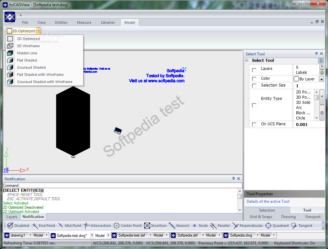Enable End Point snap
Viewport: 328px width, 249px height.
click(x=44, y=226)
